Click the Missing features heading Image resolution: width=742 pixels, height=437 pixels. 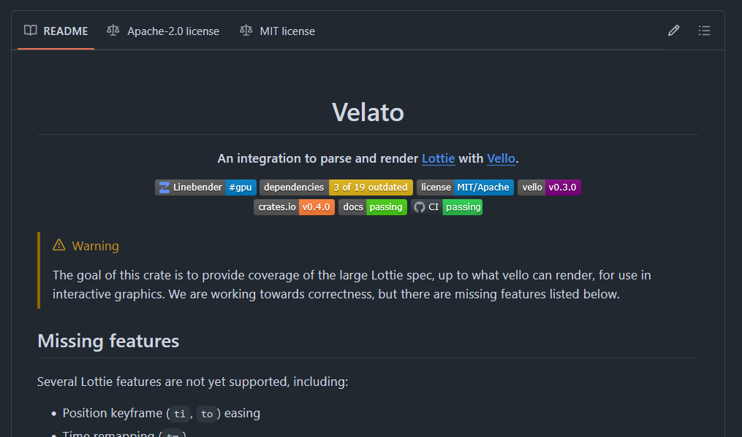tap(108, 341)
